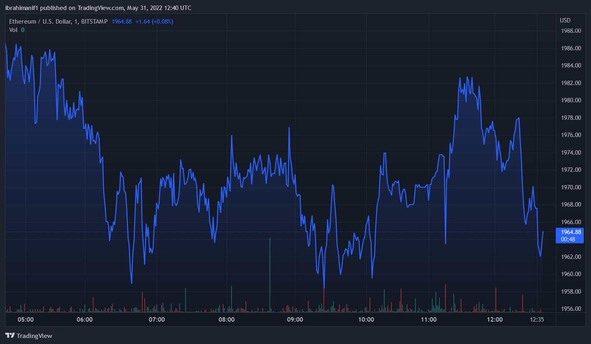The width and height of the screenshot is (591, 344).
Task: Click the 1956.00 price axis label
Action: tap(571, 309)
